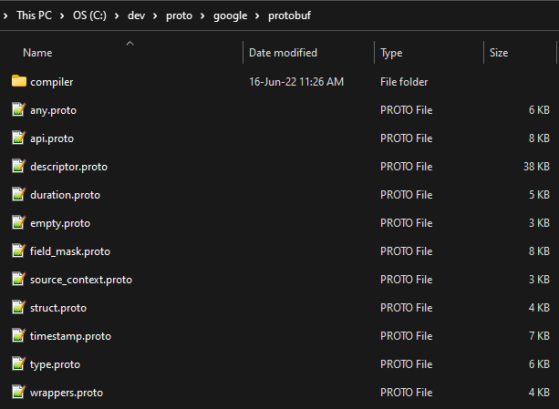Expand chevron after dev breadcrumb
Image resolution: width=559 pixels, height=409 pixels.
click(x=155, y=15)
